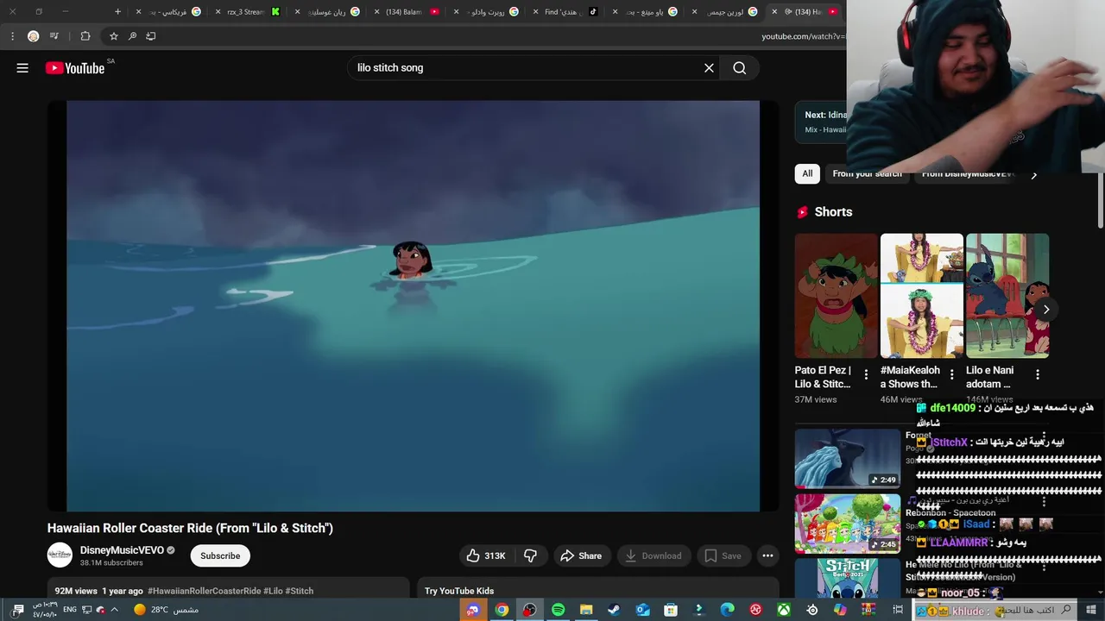
Task: Open the 2:49 suggested video thumbnail
Action: tap(847, 459)
